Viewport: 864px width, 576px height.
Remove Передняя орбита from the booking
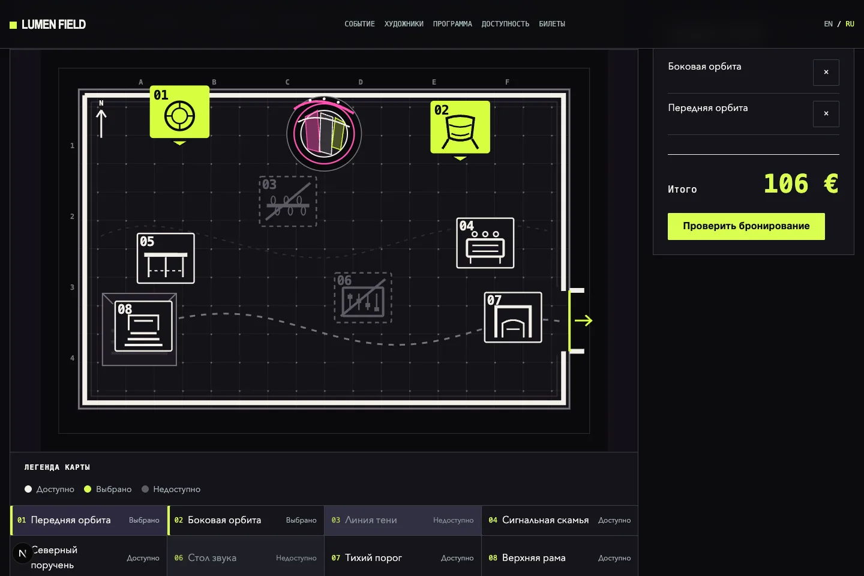[x=826, y=114]
